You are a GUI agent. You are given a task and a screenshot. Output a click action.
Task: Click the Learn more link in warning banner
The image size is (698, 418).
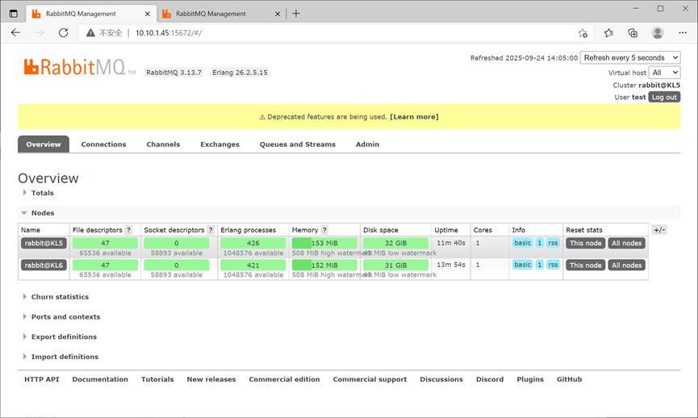pos(414,117)
